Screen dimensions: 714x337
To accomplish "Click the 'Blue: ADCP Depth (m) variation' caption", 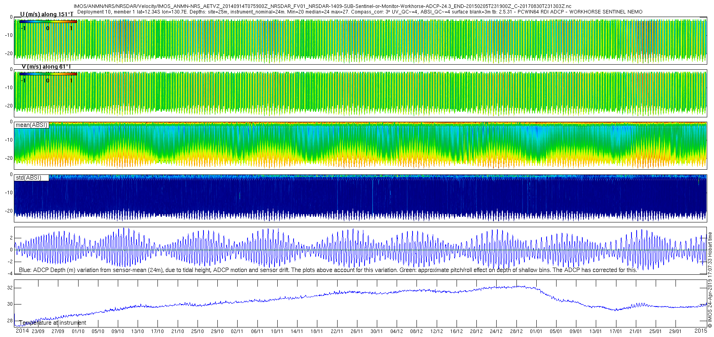I will pyautogui.click(x=328, y=270).
